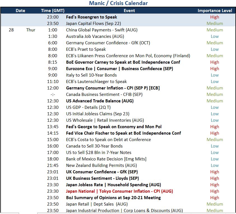236x214 pixels.
Task: Select the Event column header
Action: click(129, 11)
